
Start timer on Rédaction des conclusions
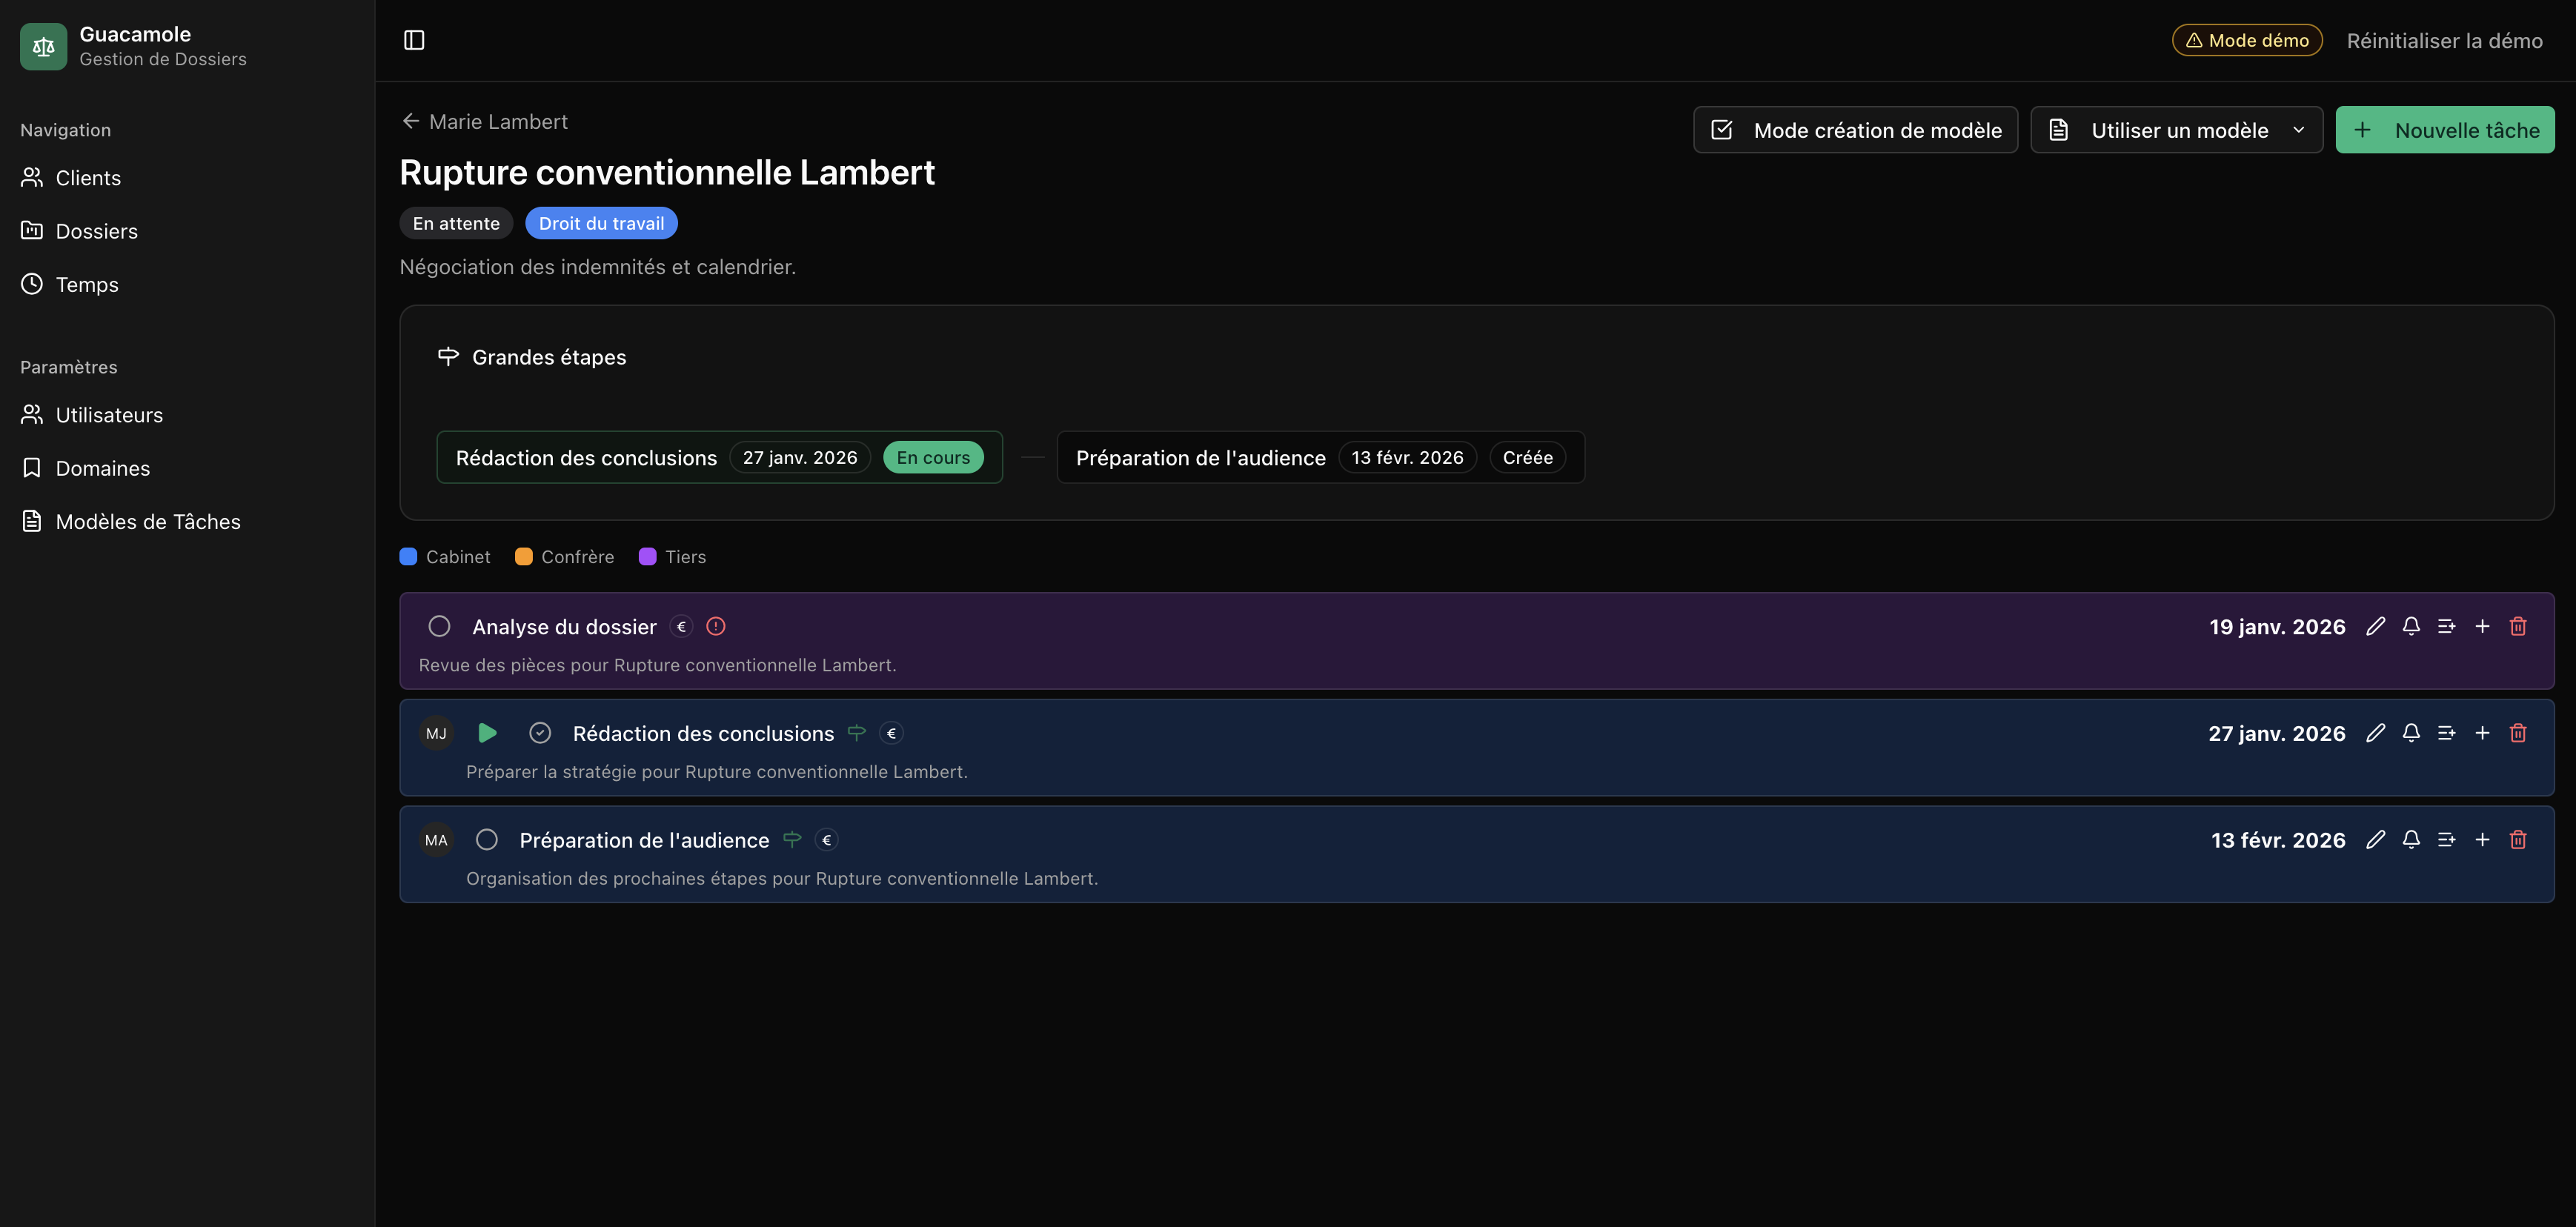pyautogui.click(x=487, y=733)
